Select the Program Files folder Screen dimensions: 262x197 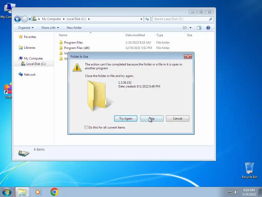pos(73,43)
